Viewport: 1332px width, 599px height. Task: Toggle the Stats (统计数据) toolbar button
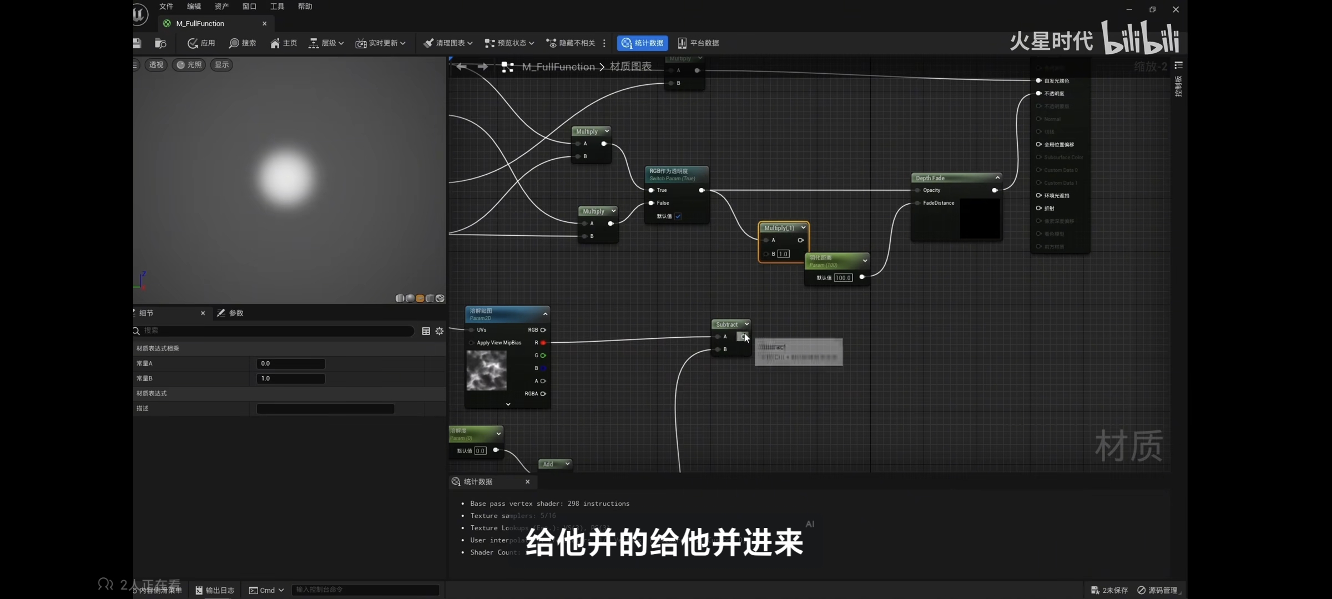tap(642, 43)
